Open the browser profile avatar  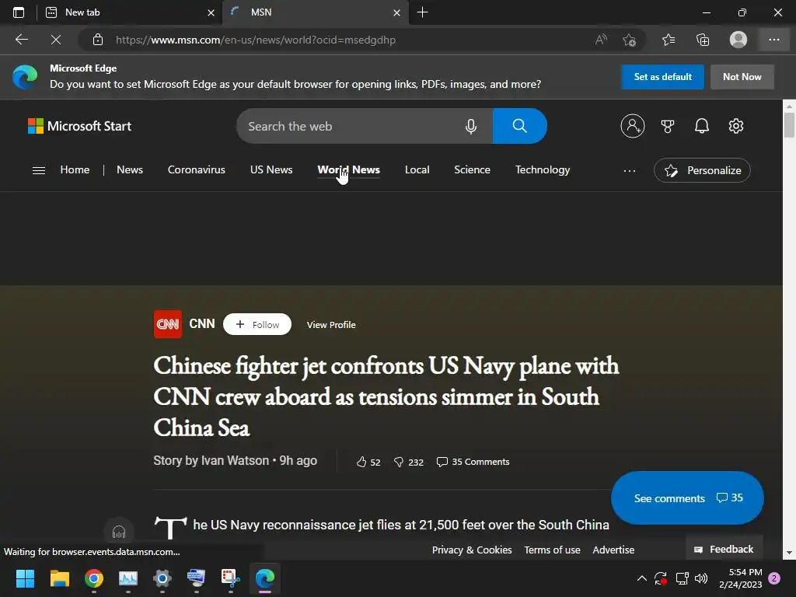click(x=738, y=40)
